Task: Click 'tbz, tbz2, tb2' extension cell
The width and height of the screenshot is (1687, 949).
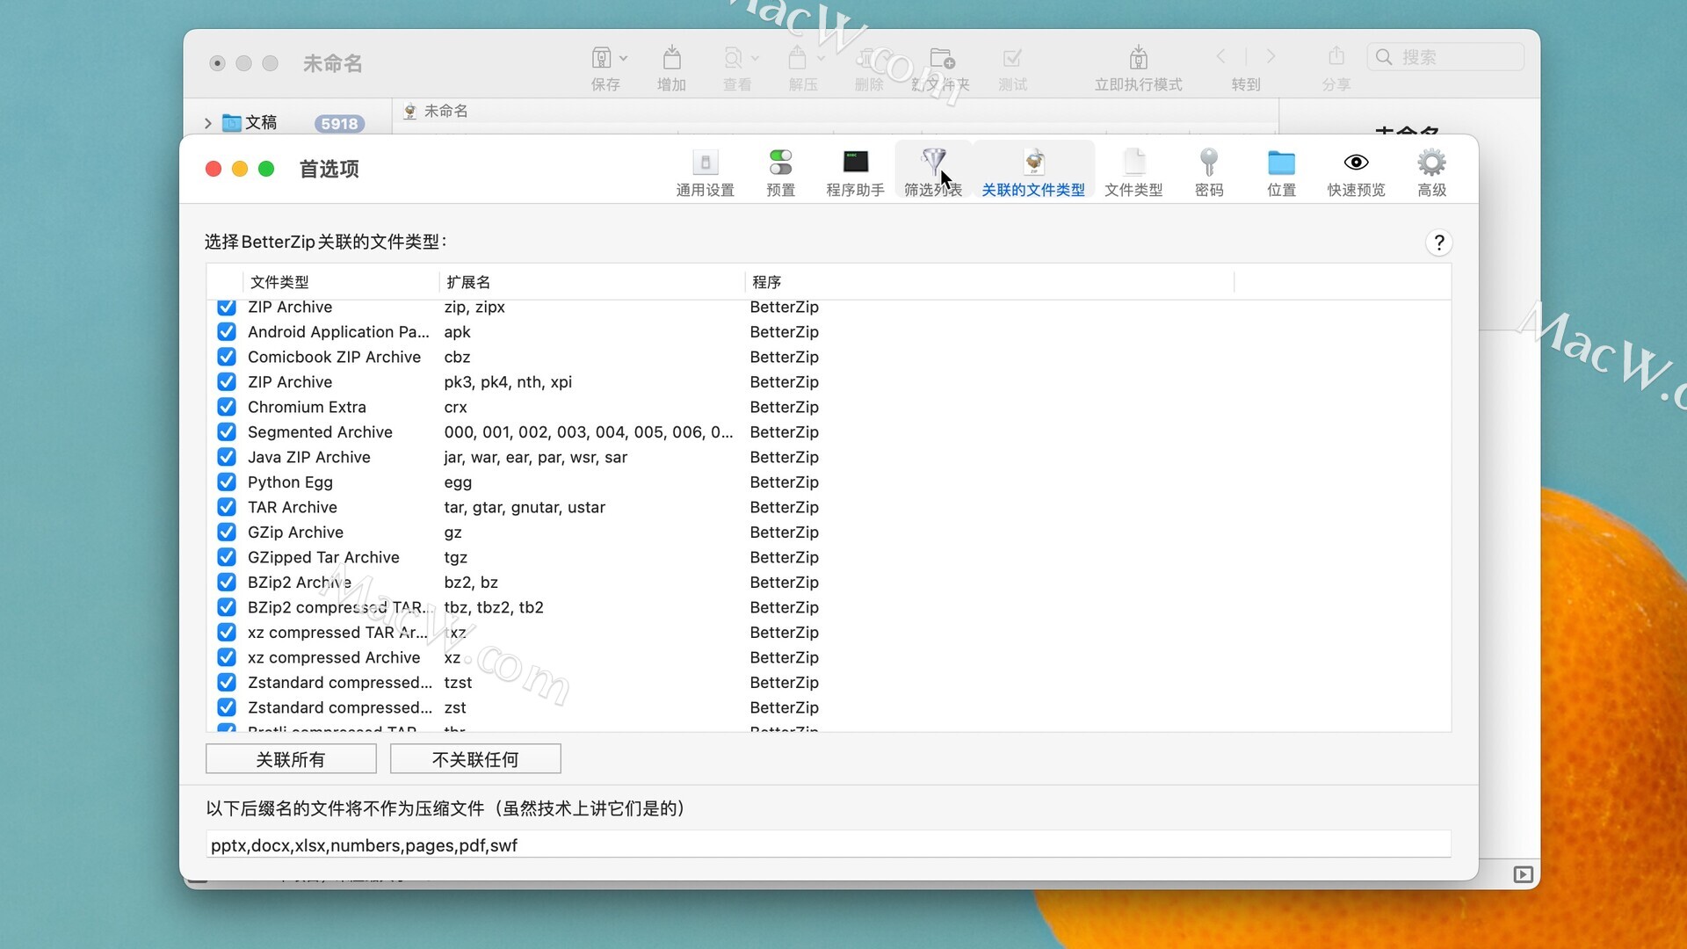Action: coord(494,607)
